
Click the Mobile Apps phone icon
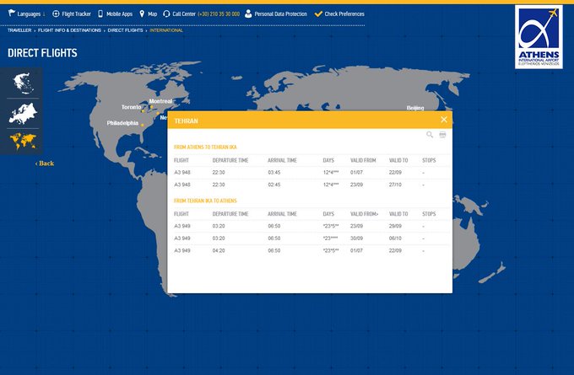pos(100,13)
